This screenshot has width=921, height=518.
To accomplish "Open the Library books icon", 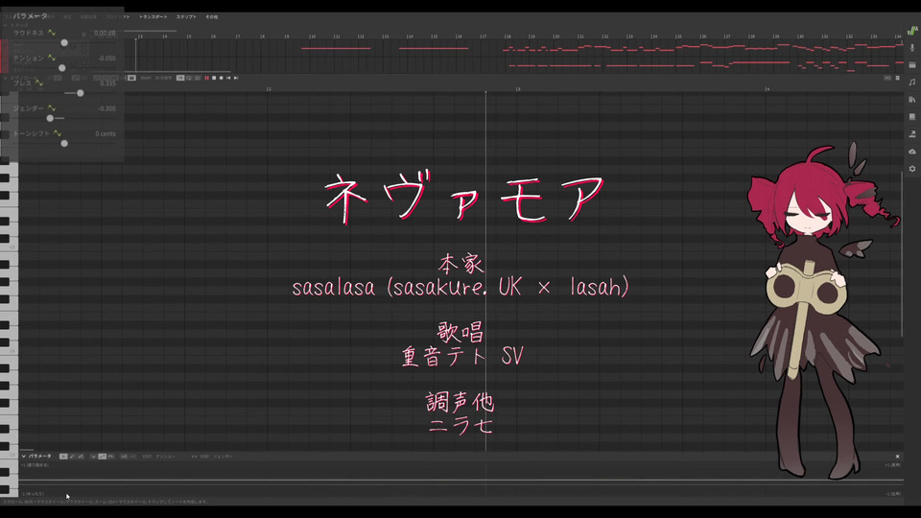I will [x=912, y=99].
